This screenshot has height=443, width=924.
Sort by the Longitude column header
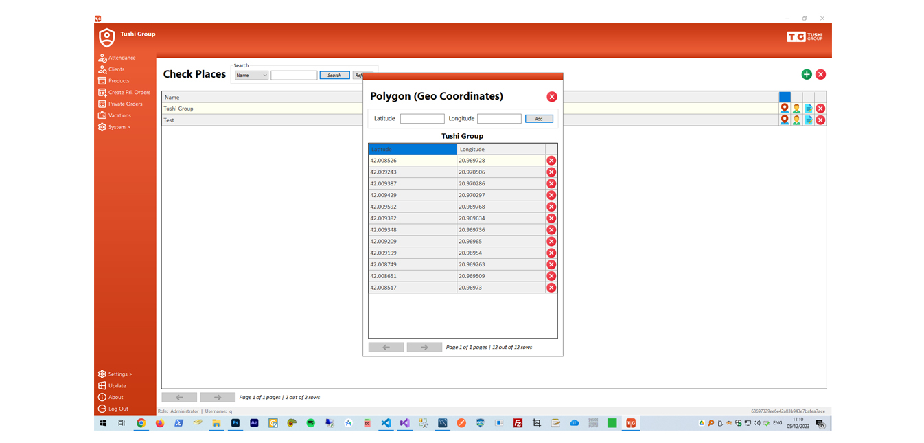[501, 149]
